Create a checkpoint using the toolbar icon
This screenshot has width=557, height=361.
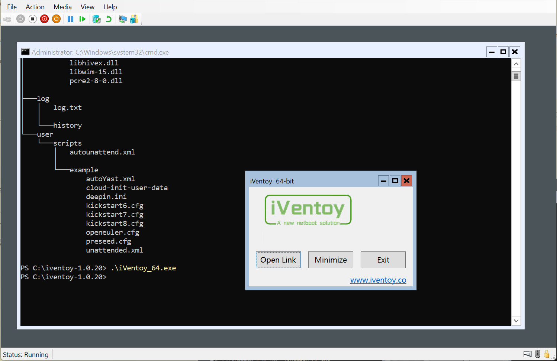97,19
